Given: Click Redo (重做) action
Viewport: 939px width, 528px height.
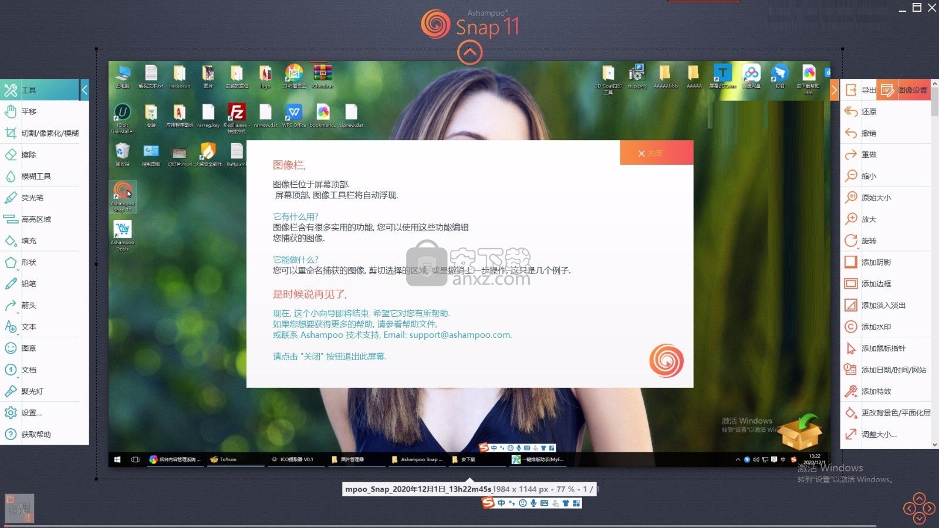Looking at the screenshot, I should (886, 155).
